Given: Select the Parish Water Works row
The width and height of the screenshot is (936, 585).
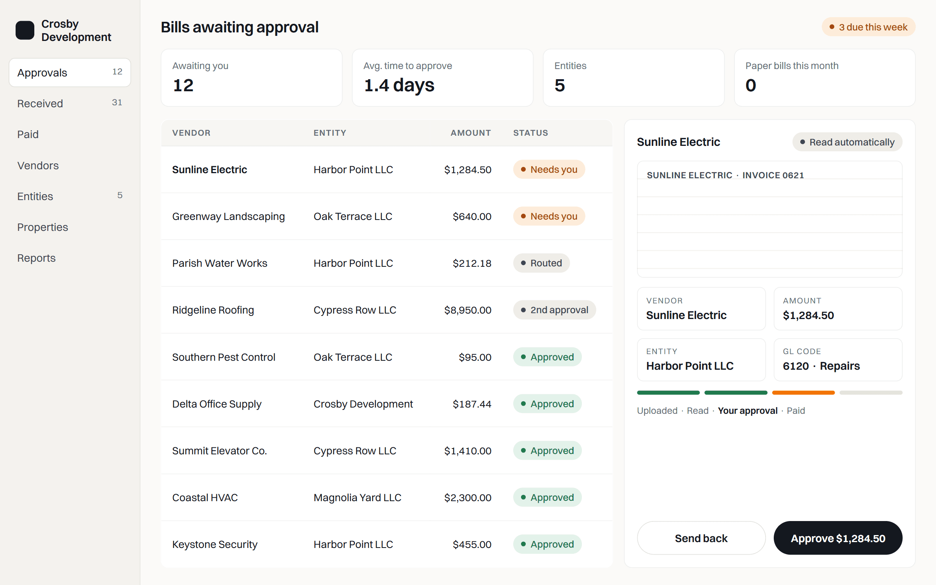Looking at the screenshot, I should pyautogui.click(x=386, y=263).
